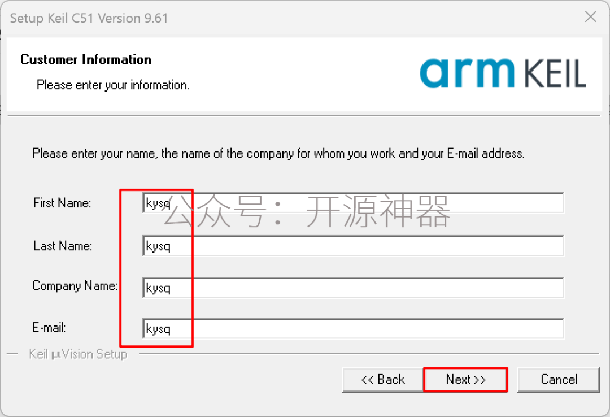610x417 pixels.
Task: Select the Company Name input field
Action: [353, 288]
